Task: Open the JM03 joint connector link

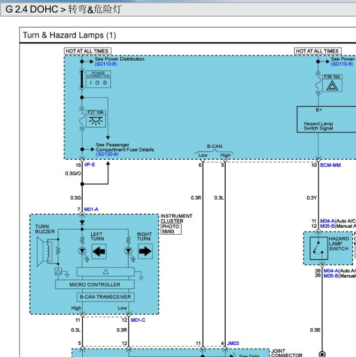Action: 233,343
